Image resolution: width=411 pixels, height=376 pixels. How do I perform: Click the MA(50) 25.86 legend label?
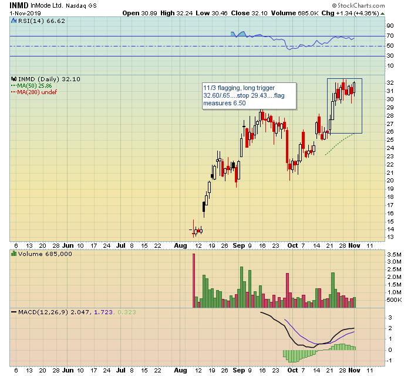point(34,86)
